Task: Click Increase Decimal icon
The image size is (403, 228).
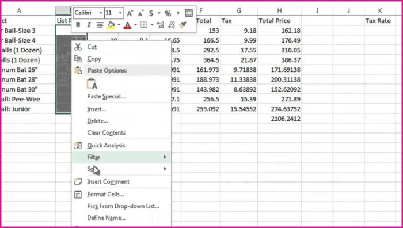Action: [161, 25]
